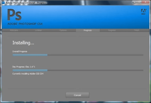Click the window title 'Adobe Photoshop CS4 Install - Progress'

(x=26, y=3)
